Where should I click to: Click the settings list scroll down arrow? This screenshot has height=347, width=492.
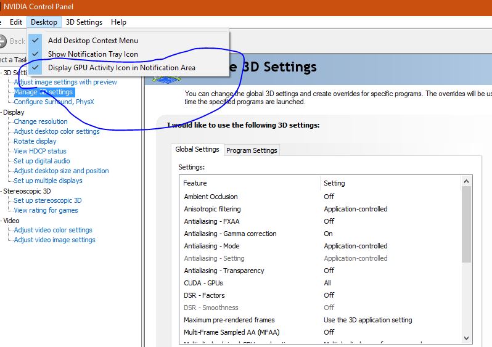point(466,338)
